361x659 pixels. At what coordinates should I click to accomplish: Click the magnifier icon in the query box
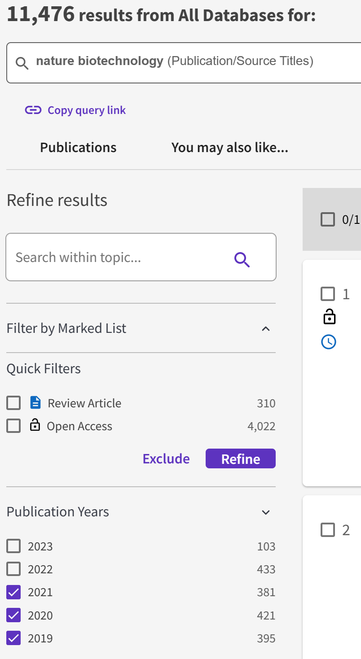(22, 63)
